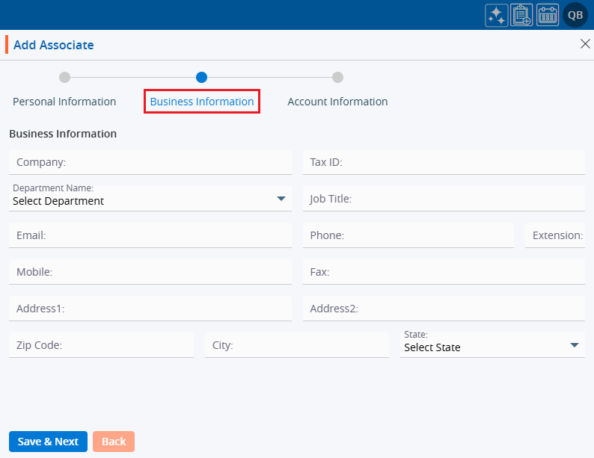This screenshot has height=458, width=594.
Task: Click the Back button
Action: pos(114,442)
